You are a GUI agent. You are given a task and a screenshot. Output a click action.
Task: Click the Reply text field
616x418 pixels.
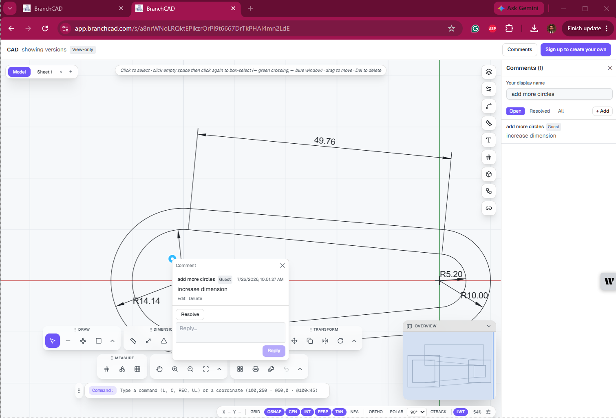(230, 333)
